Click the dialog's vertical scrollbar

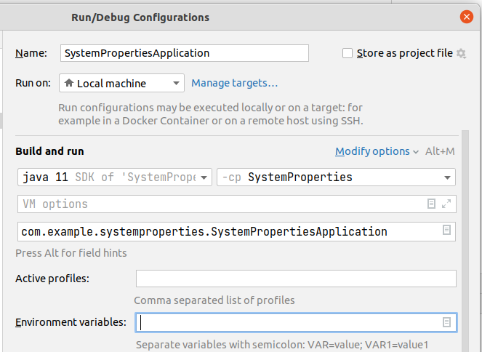pos(465,240)
